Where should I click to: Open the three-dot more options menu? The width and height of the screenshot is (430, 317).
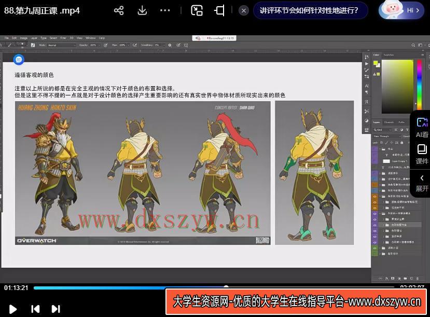coord(165,10)
